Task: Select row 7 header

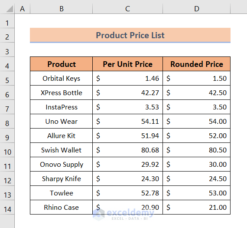Action: coord(7,107)
